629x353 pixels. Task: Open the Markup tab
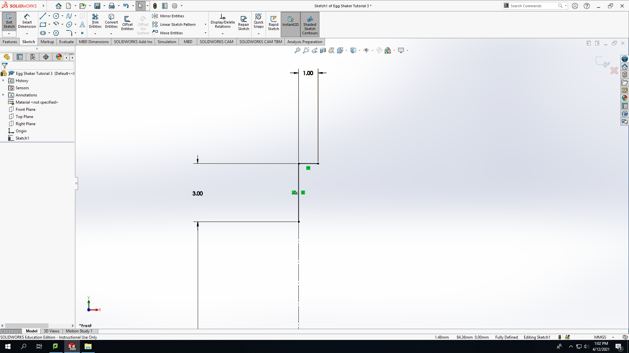point(47,42)
